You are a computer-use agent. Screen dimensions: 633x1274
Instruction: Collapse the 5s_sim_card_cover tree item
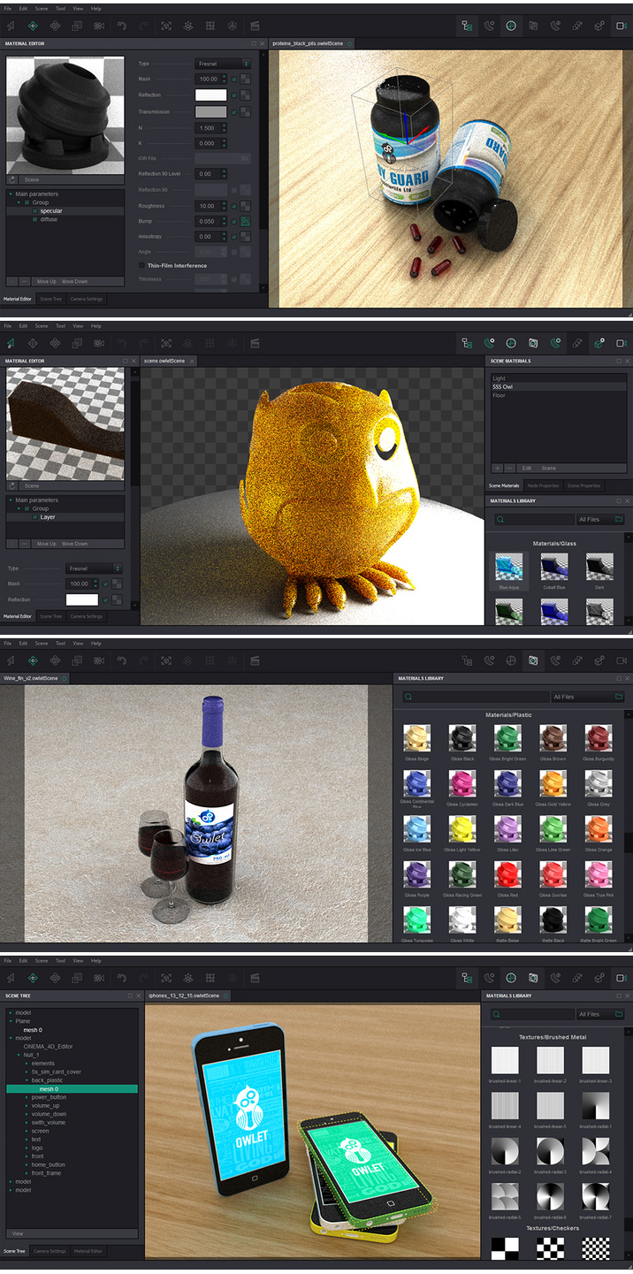tap(27, 1072)
